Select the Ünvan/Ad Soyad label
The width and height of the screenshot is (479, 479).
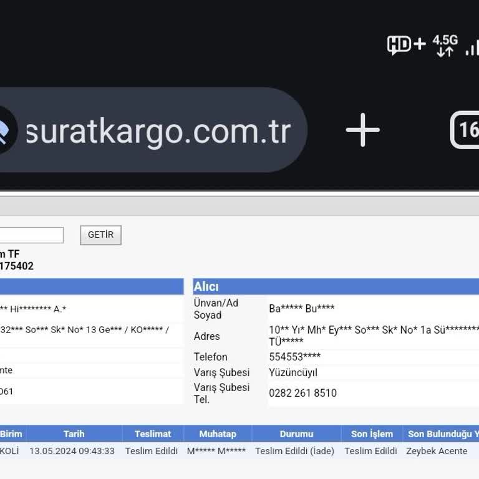216,309
